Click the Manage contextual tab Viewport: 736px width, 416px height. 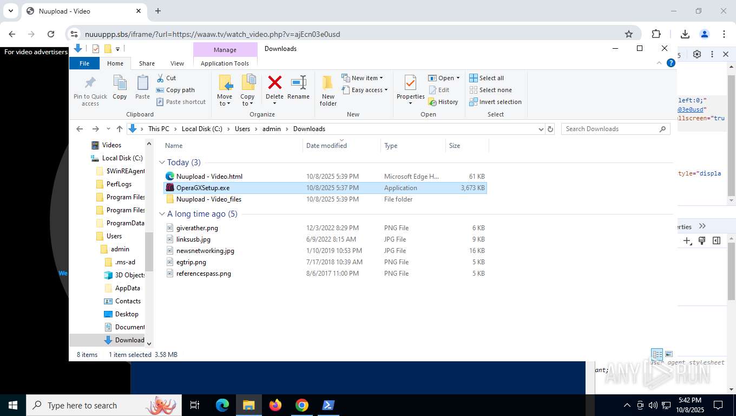[225, 50]
